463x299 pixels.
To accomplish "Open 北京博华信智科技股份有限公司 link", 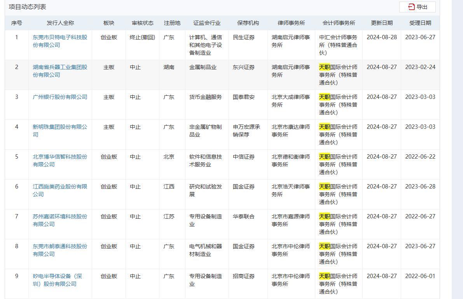I will (x=60, y=161).
